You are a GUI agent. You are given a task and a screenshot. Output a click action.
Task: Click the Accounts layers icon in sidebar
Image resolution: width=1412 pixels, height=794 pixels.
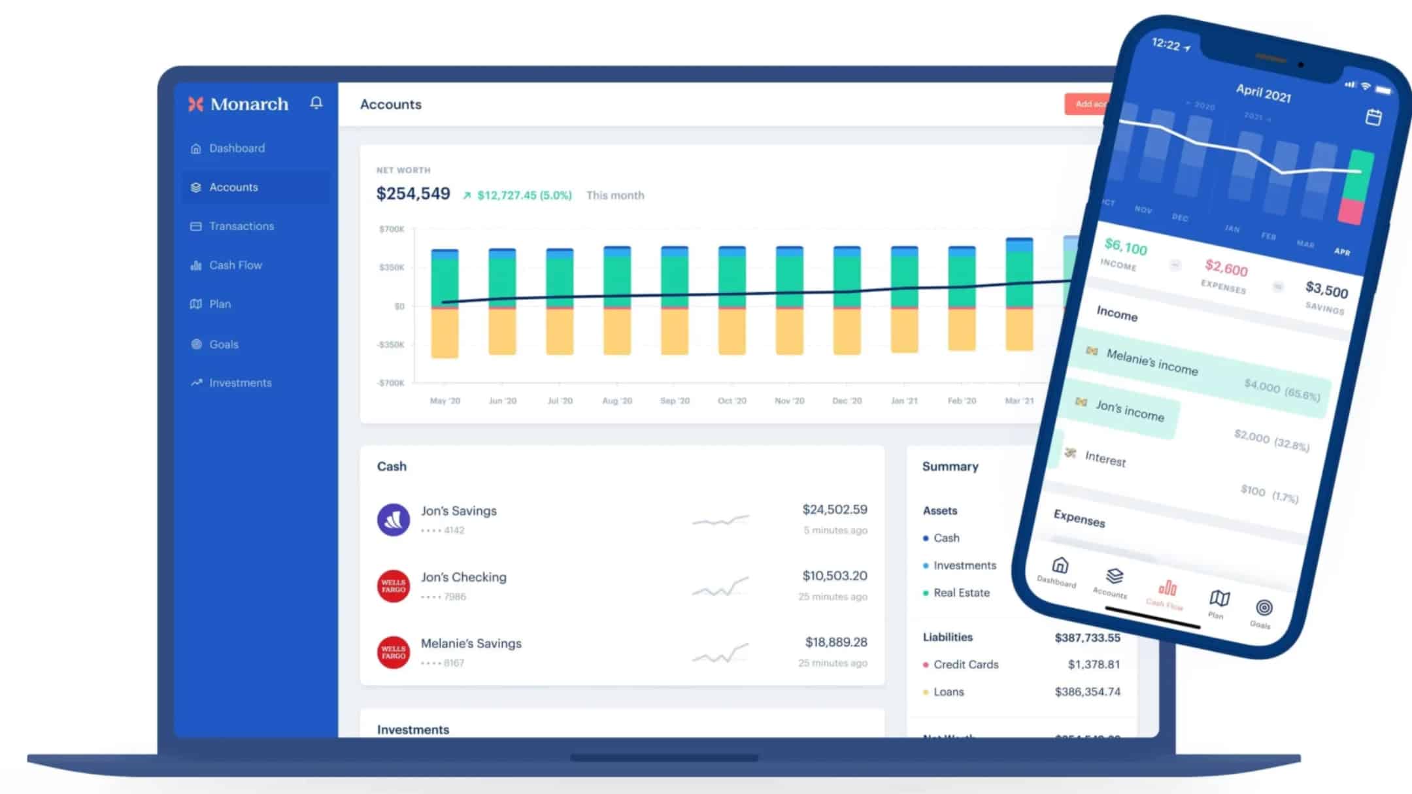195,188
